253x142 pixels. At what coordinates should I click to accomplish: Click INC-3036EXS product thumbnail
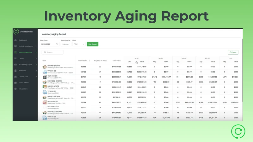(45, 102)
